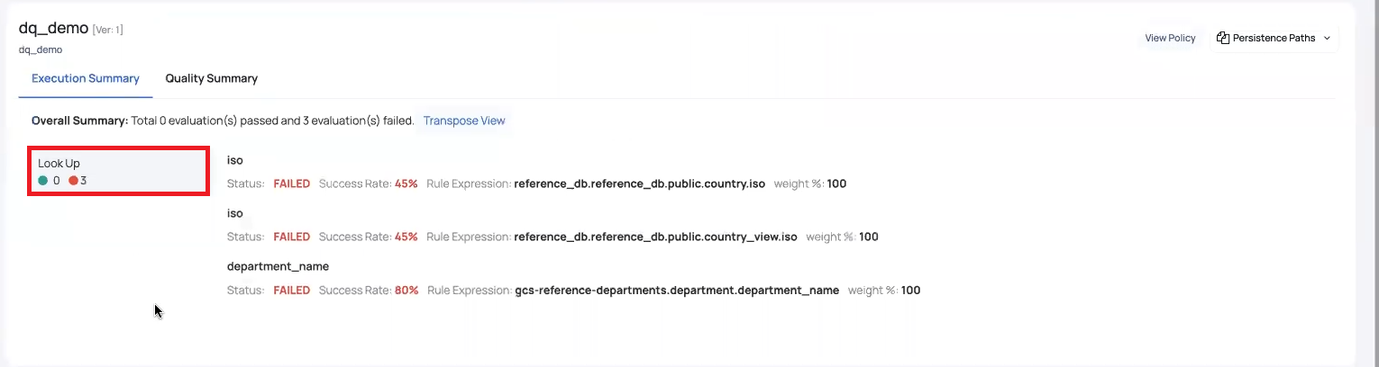Viewport: 1379px width, 367px height.
Task: Click the country.iso rule expression text
Action: (639, 183)
